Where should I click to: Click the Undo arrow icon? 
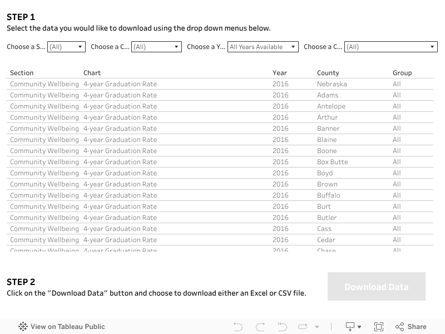tap(238, 327)
